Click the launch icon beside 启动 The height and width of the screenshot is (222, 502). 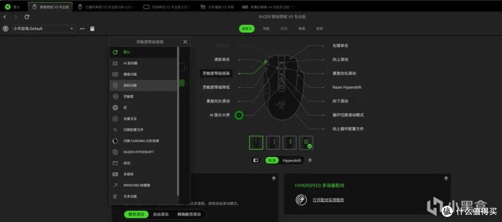click(x=115, y=163)
